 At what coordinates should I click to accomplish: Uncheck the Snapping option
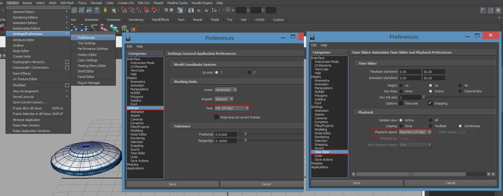pyautogui.click(x=431, y=103)
